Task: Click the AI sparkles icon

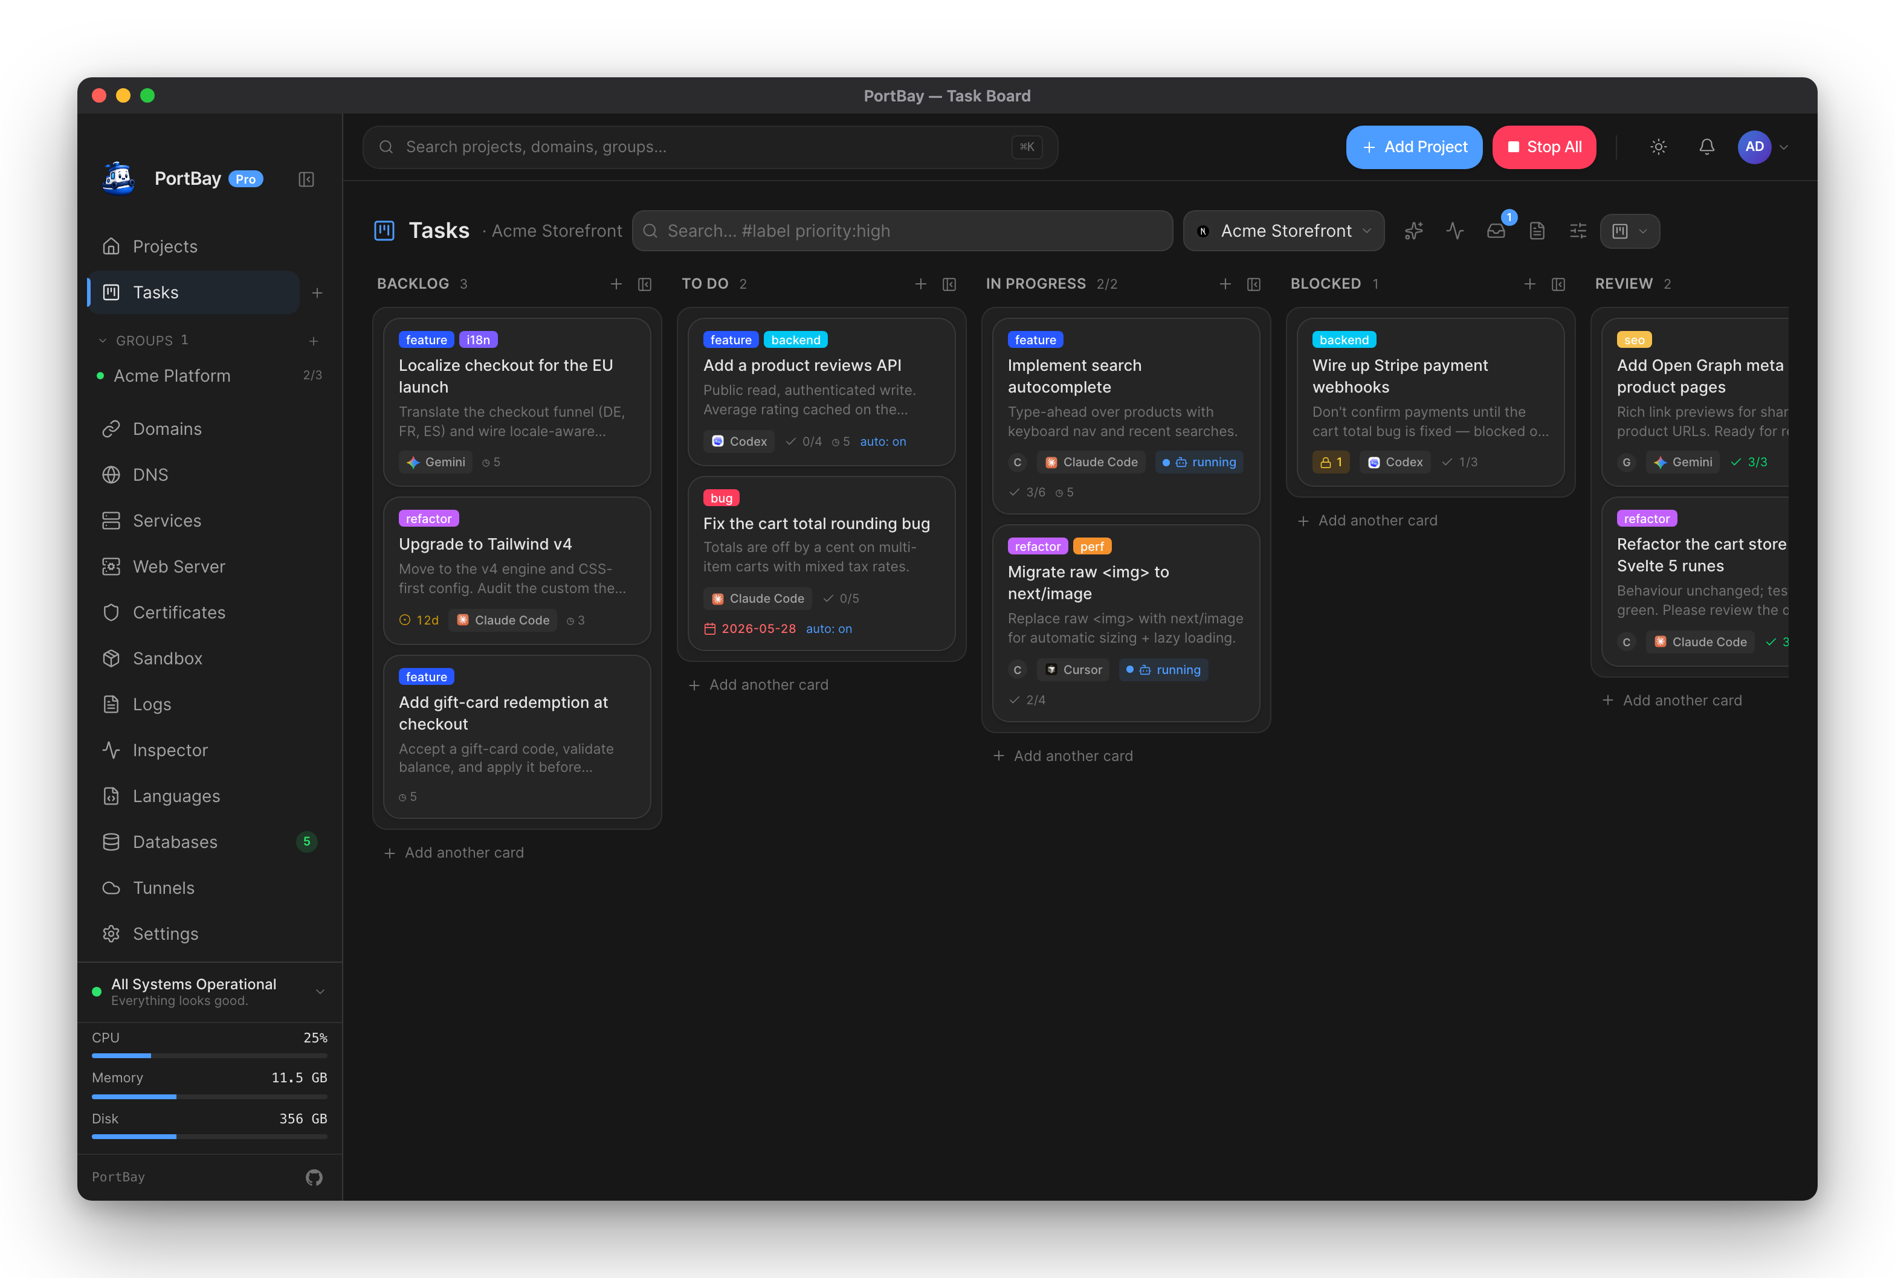Action: [1414, 231]
